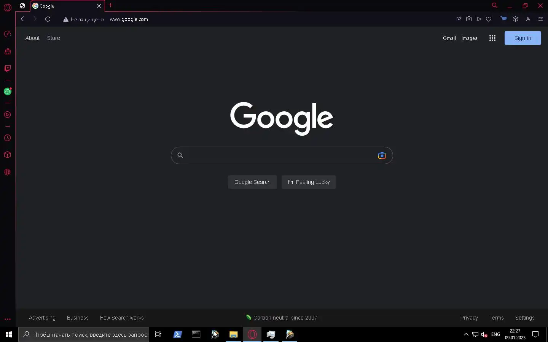Click the 'Не защищено' security warning badge
This screenshot has width=548, height=342.
83,19
